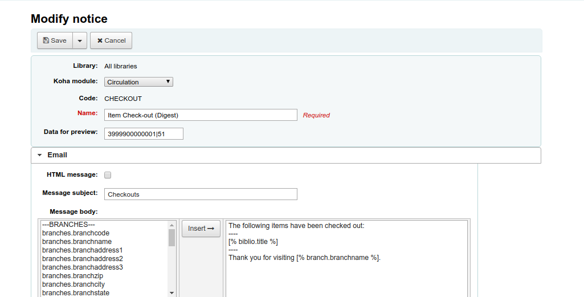Image resolution: width=584 pixels, height=297 pixels.
Task: Click the Message subject field
Action: click(x=201, y=194)
